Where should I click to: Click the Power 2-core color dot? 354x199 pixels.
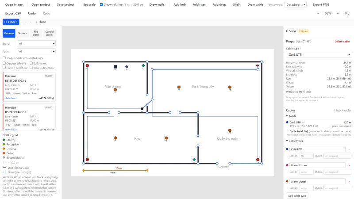point(287,165)
